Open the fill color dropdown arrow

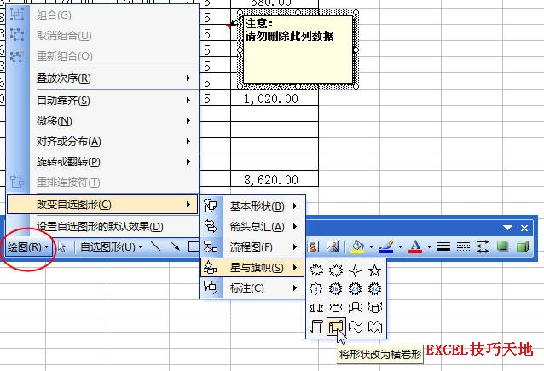click(x=371, y=246)
